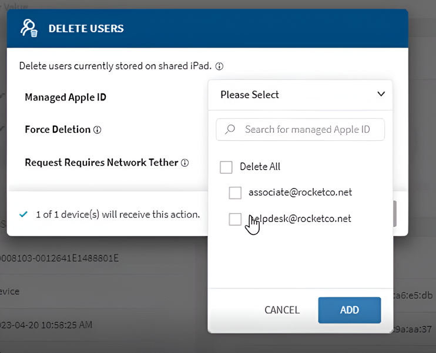The width and height of the screenshot is (436, 353).
Task: Click the blue ADD button
Action: coord(349,310)
